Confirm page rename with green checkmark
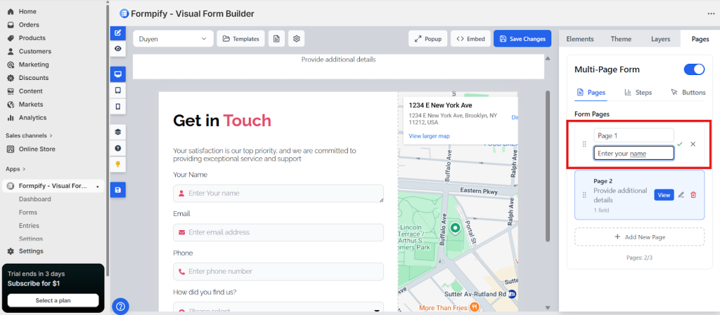The image size is (720, 315). 680,144
